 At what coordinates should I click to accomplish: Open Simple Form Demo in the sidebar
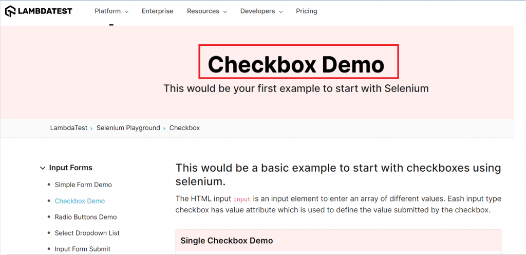coord(83,185)
